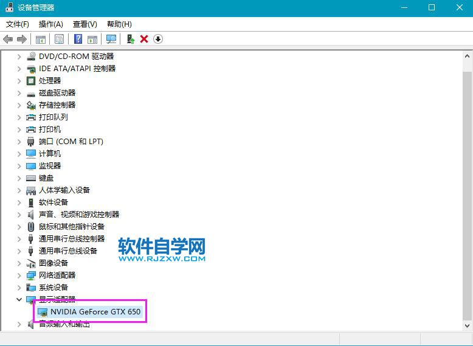Click the back arrow in the toolbar
The height and width of the screenshot is (346, 473).
click(x=8, y=39)
